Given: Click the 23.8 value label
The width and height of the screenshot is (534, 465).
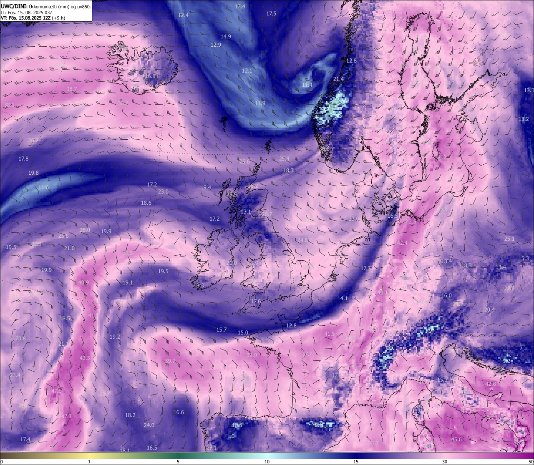Looking at the screenshot, I should 20,338.
